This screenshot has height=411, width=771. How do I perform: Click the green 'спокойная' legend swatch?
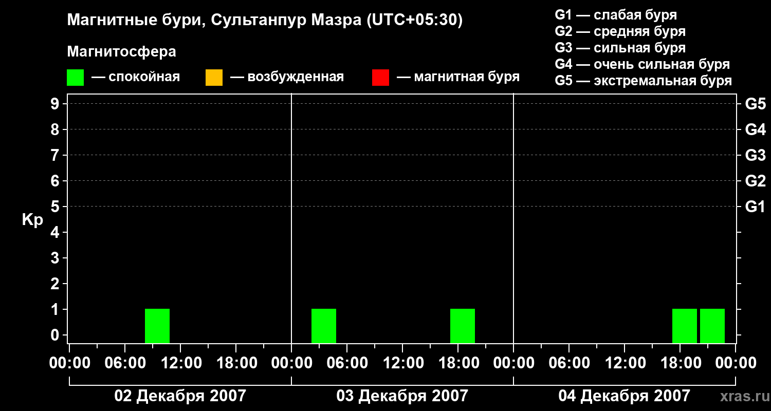pos(75,78)
